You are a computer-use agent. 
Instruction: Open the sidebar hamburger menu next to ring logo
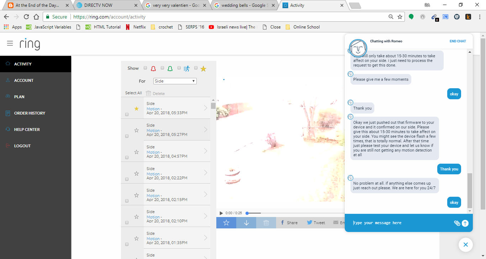[x=10, y=44]
